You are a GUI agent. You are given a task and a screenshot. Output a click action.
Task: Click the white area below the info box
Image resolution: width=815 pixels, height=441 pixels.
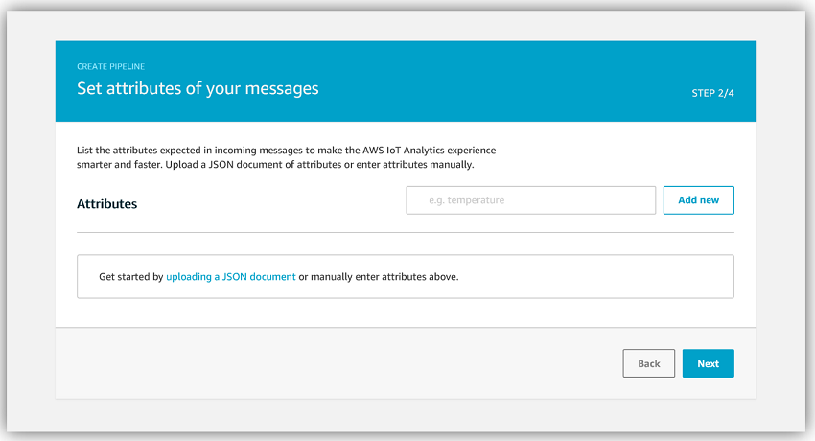pyautogui.click(x=406, y=313)
